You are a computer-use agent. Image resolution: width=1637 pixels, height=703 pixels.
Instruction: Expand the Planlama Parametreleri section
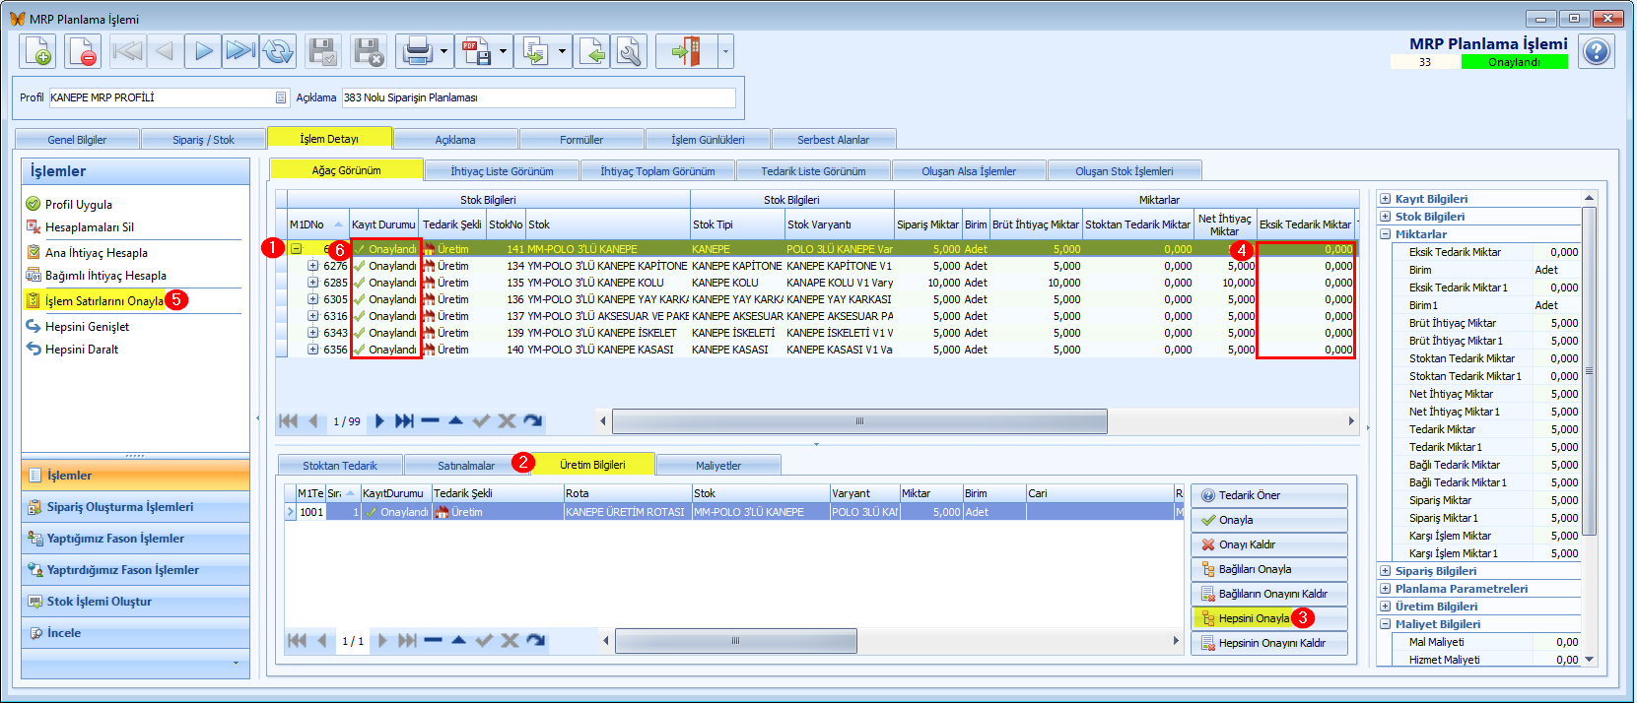[1385, 589]
